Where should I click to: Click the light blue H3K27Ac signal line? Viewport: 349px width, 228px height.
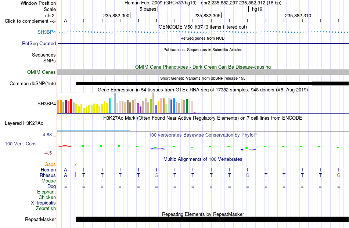pos(94,131)
